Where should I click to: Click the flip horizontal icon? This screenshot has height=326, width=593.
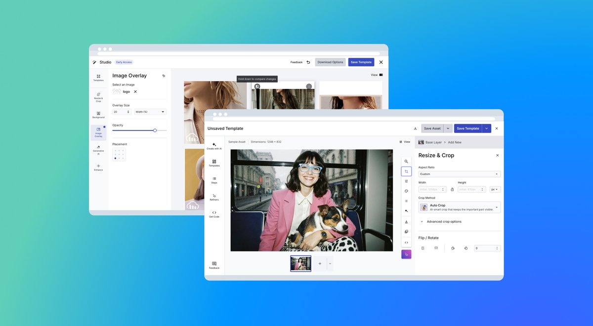pos(423,248)
